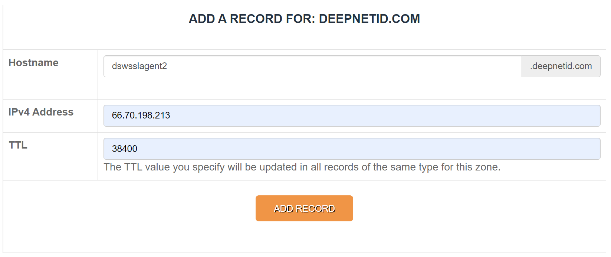The height and width of the screenshot is (257, 611).
Task: Click the IPv4 Address row label
Action: pos(41,112)
